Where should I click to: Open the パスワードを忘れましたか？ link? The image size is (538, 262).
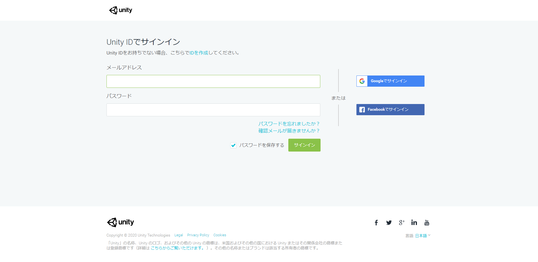(x=289, y=124)
